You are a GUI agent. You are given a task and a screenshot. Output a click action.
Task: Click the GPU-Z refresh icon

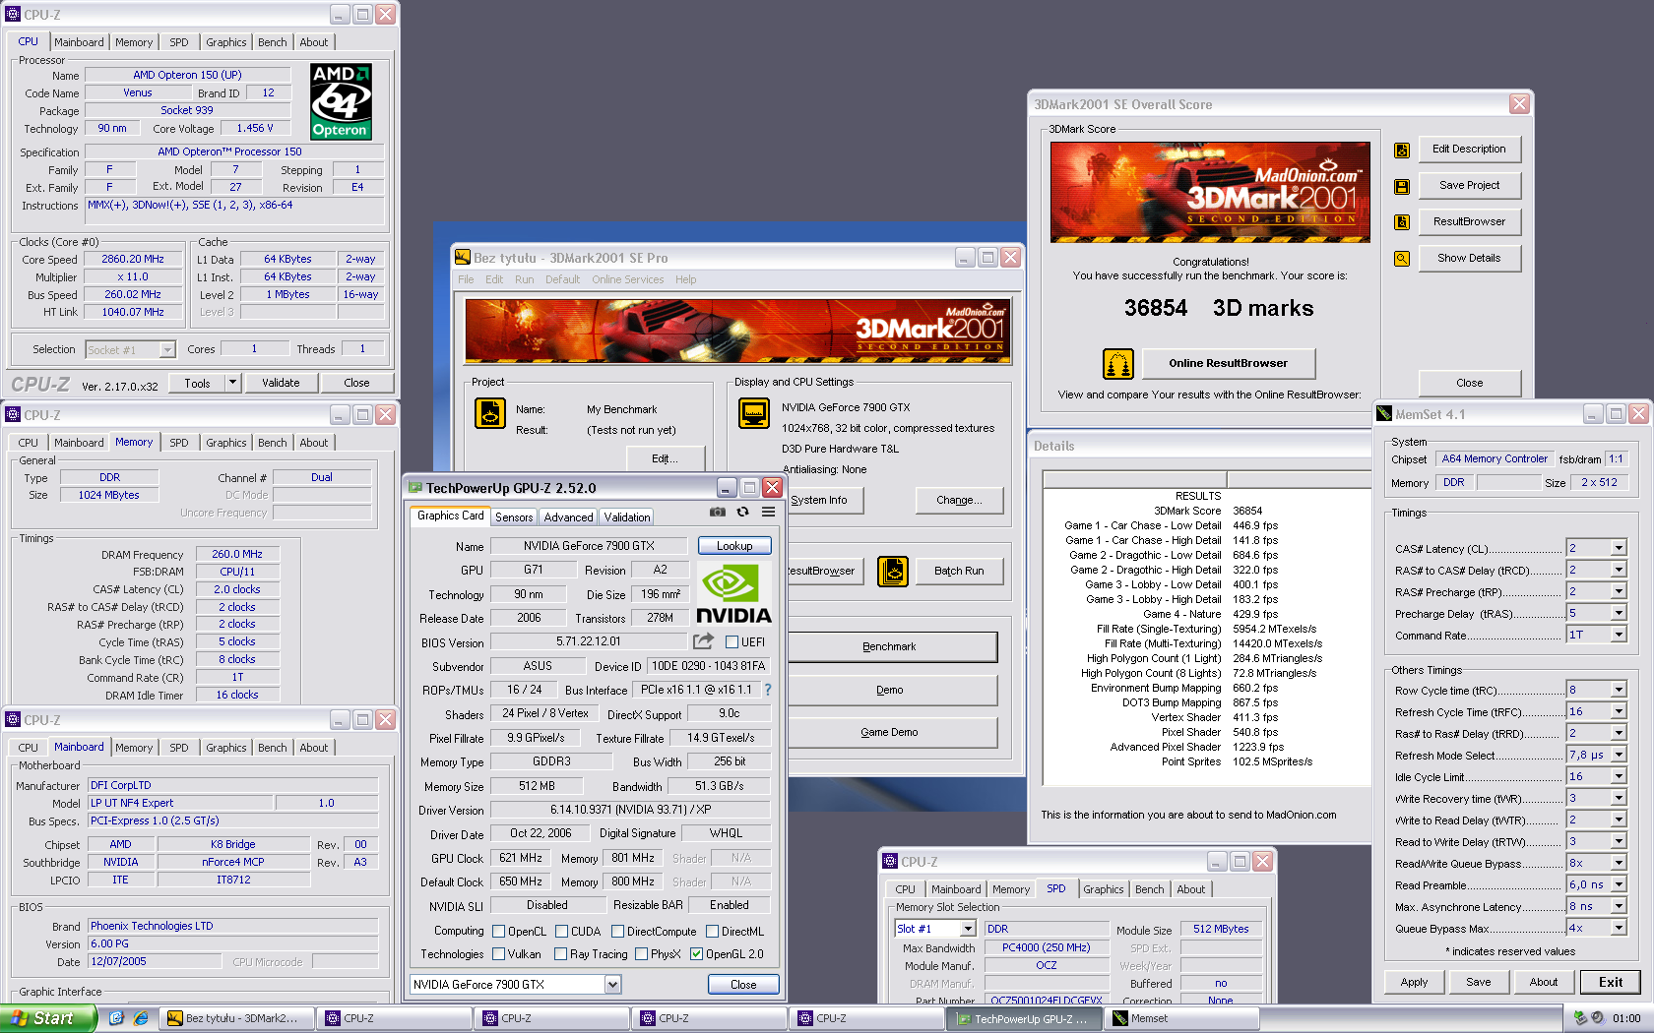tap(743, 512)
